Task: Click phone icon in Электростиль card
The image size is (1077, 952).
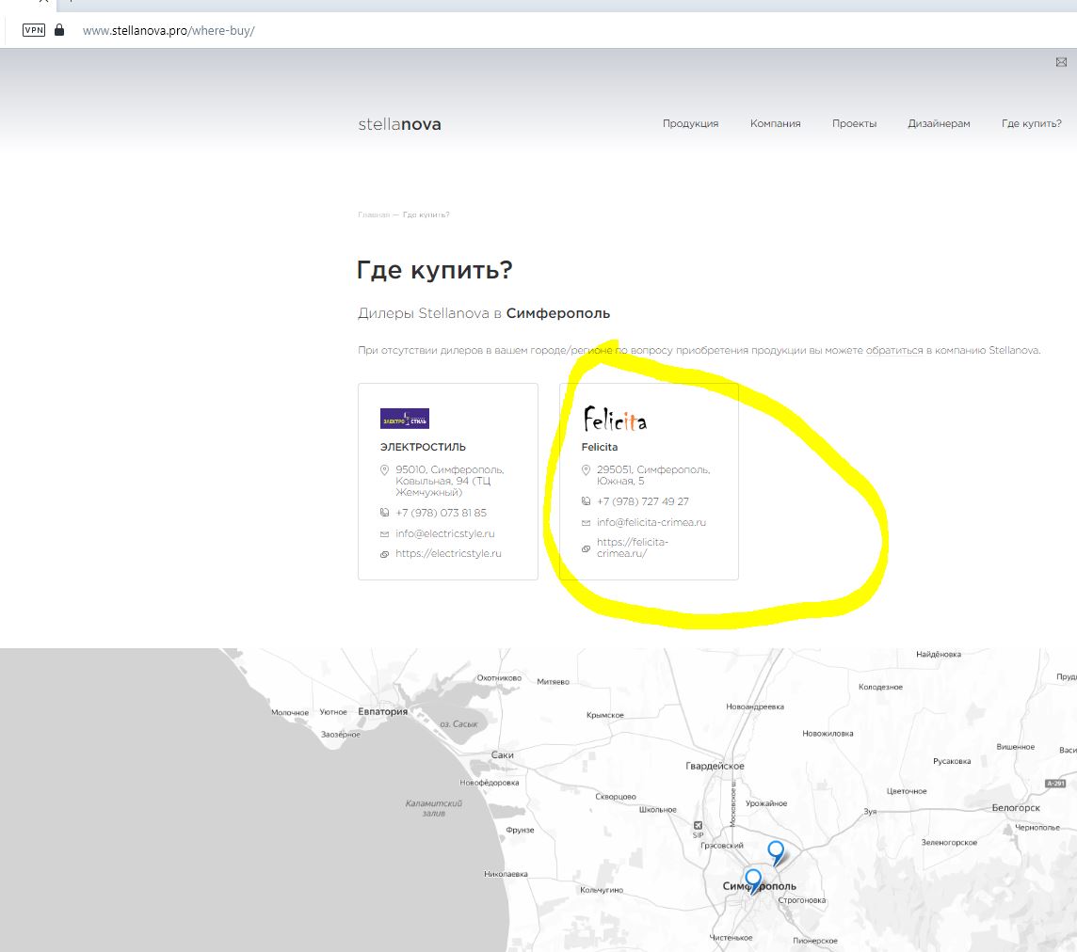Action: click(385, 513)
